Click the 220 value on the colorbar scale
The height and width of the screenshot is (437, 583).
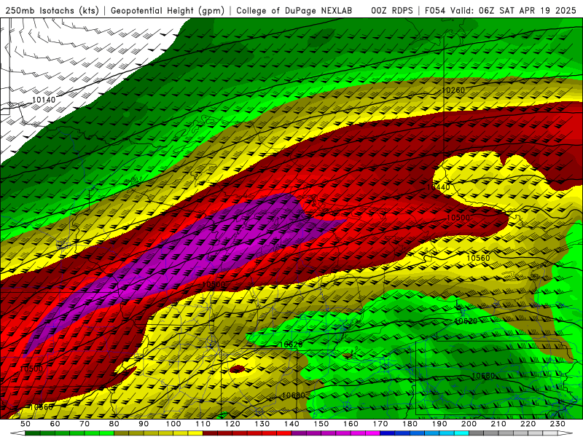pyautogui.click(x=529, y=424)
